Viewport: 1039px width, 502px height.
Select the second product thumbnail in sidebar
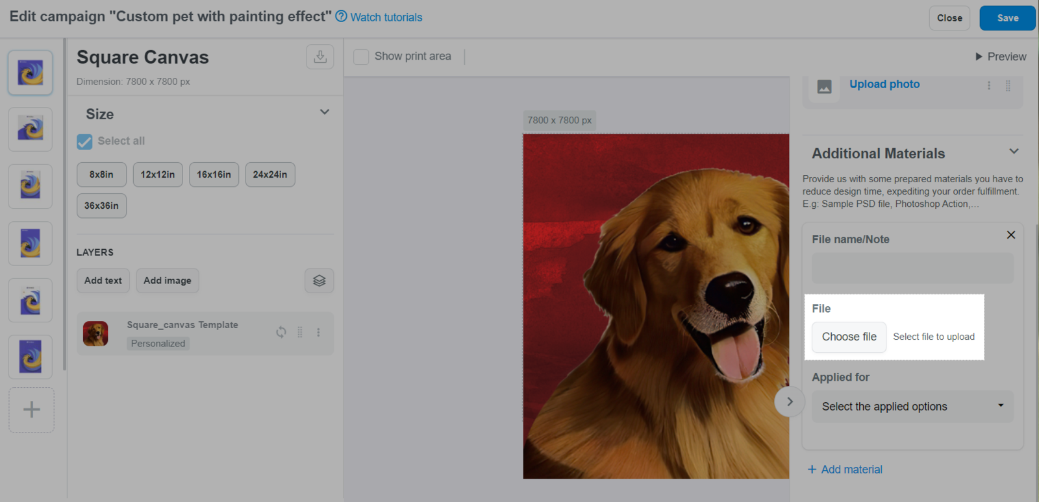(x=31, y=130)
